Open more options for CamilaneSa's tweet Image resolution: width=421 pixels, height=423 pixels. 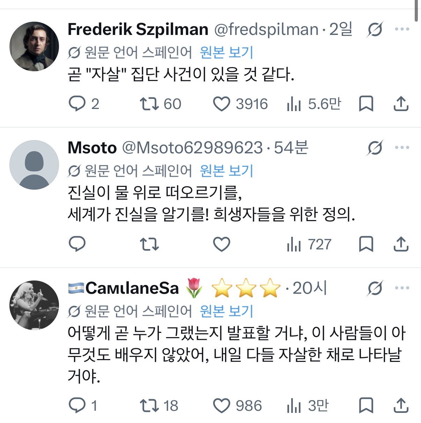(402, 288)
